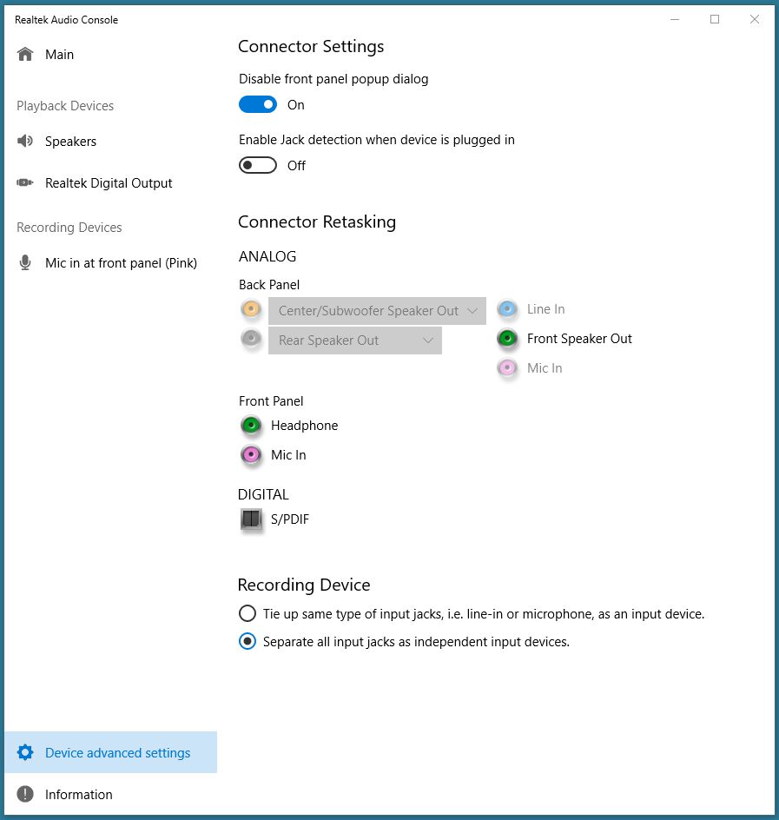The image size is (779, 820).
Task: Click the blue Line In jack icon
Action: pyautogui.click(x=507, y=309)
